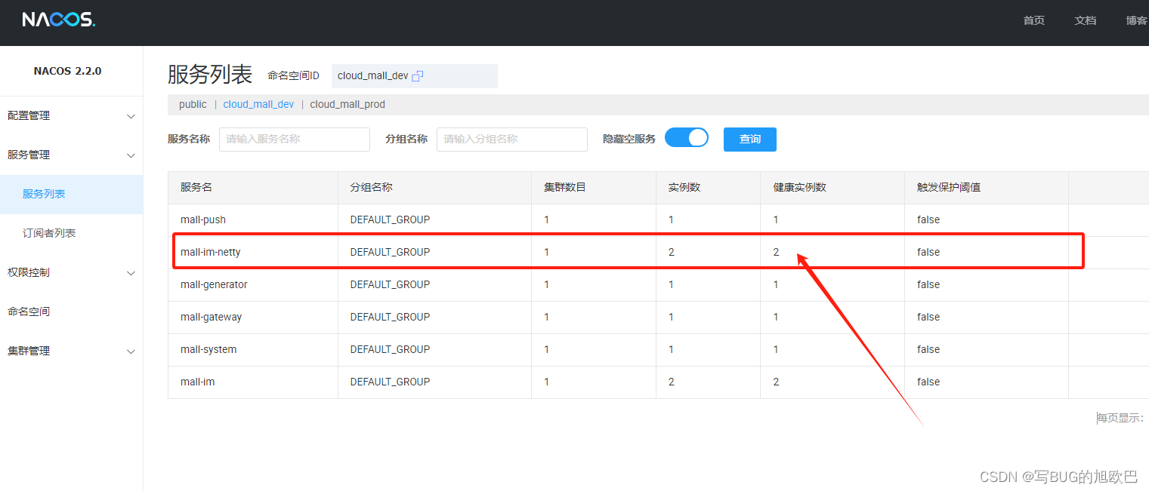Image resolution: width=1149 pixels, height=491 pixels.
Task: Click the NACOS logo in the top bar
Action: (x=58, y=20)
